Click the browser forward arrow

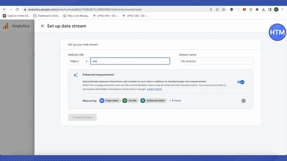click(x=11, y=9)
